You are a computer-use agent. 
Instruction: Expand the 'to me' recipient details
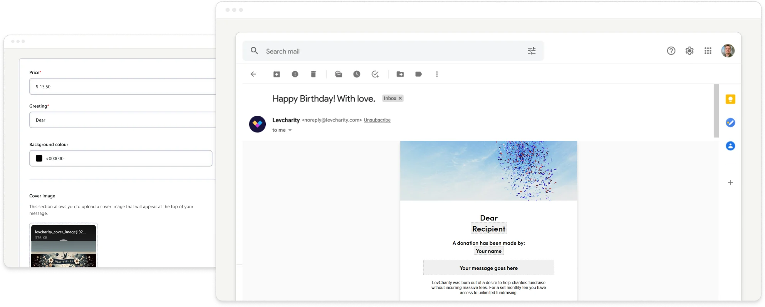(x=290, y=130)
